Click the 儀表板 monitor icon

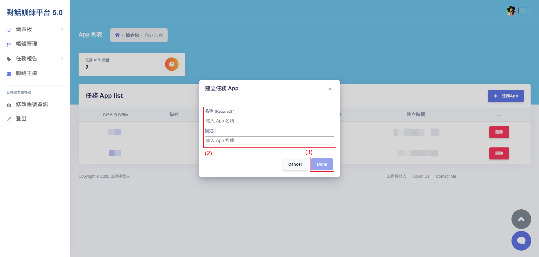pyautogui.click(x=9, y=30)
